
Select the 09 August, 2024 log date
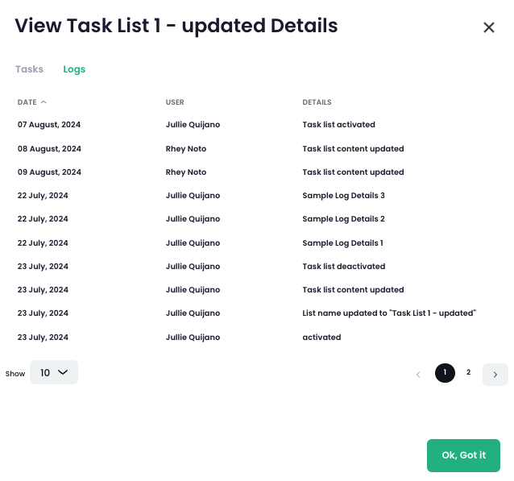tap(49, 172)
